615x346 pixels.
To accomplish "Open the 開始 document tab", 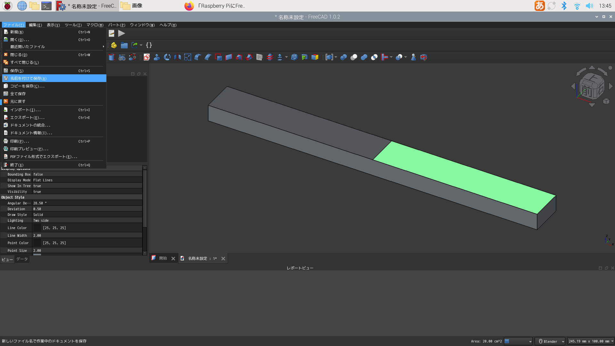I will point(163,258).
